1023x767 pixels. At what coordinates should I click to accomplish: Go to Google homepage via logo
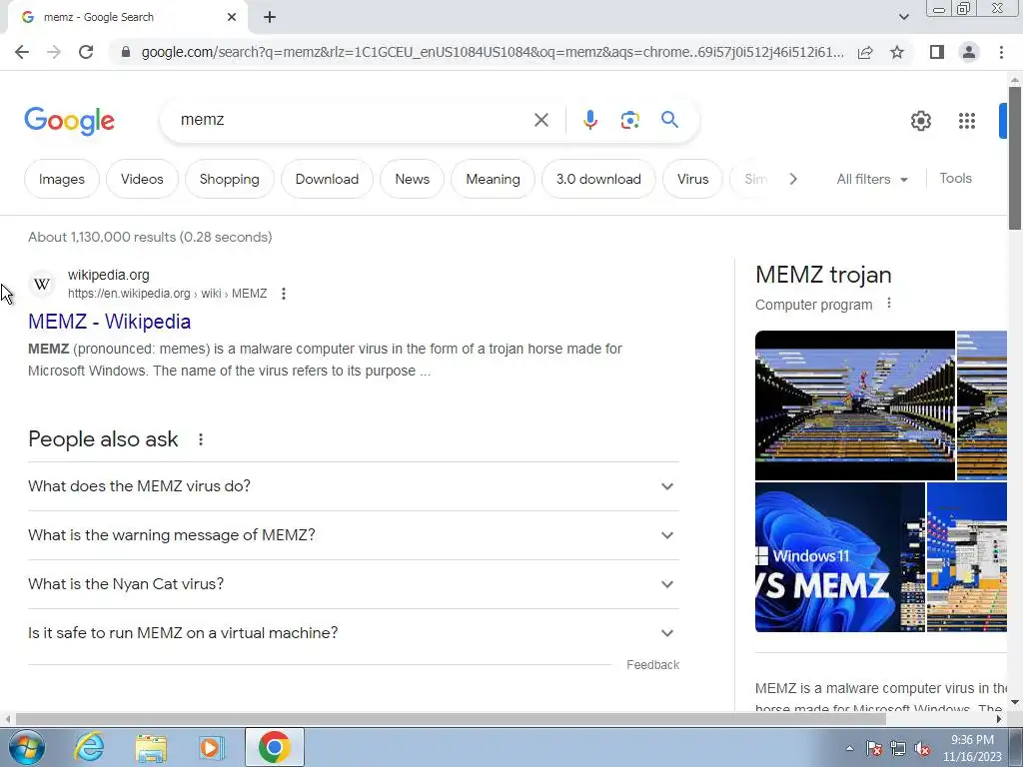click(x=69, y=121)
